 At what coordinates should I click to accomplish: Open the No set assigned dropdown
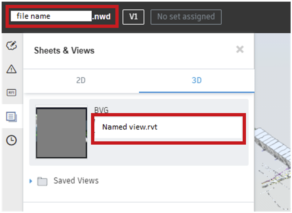pyautogui.click(x=186, y=17)
